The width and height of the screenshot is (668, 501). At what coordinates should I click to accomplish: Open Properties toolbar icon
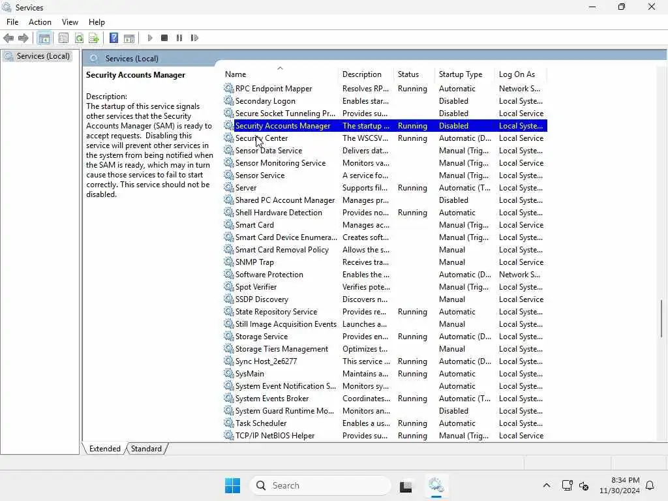pyautogui.click(x=63, y=38)
